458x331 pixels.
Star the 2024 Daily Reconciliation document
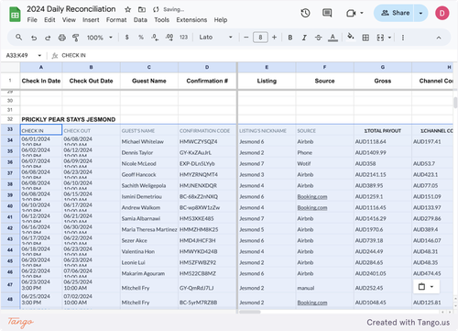[x=128, y=9]
